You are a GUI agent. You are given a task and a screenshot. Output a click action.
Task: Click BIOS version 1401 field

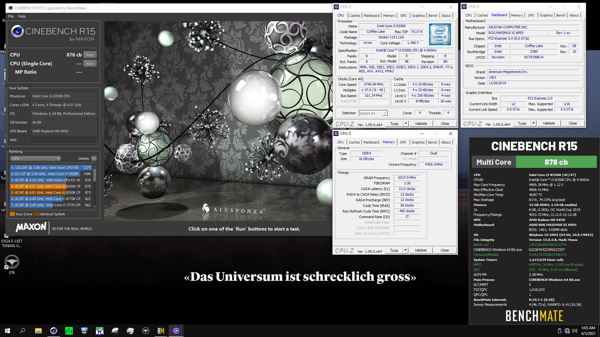click(534, 77)
